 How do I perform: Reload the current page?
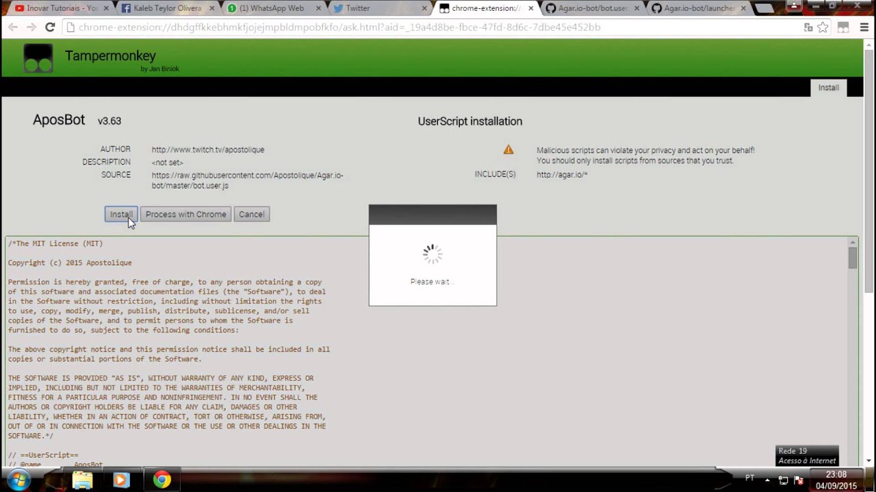tap(50, 27)
